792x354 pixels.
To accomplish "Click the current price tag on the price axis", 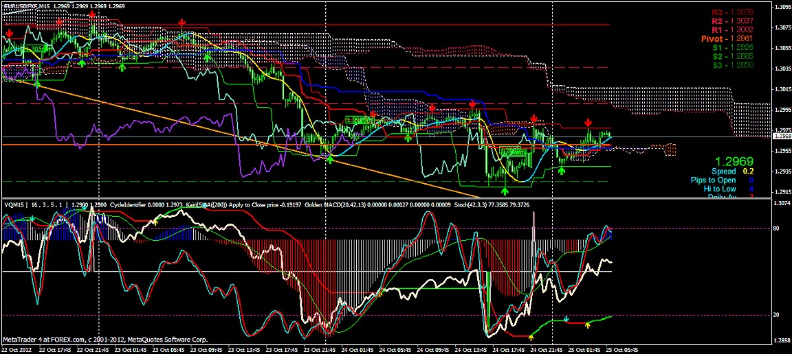I will pos(782,137).
